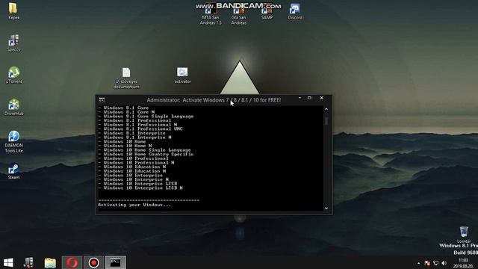The height and width of the screenshot is (269, 478).
Task: Open the flag notification tray icon
Action: (x=427, y=263)
